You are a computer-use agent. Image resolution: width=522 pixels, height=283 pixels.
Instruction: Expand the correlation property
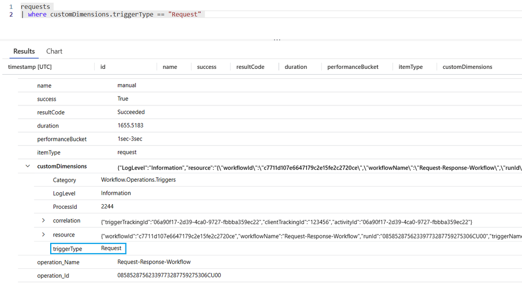click(x=43, y=220)
